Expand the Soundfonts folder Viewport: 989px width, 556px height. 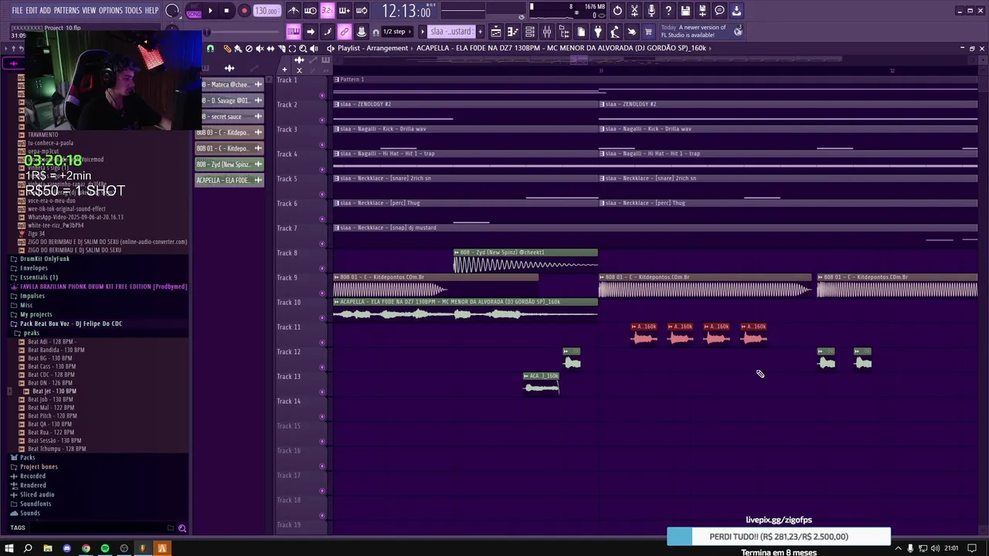point(36,503)
